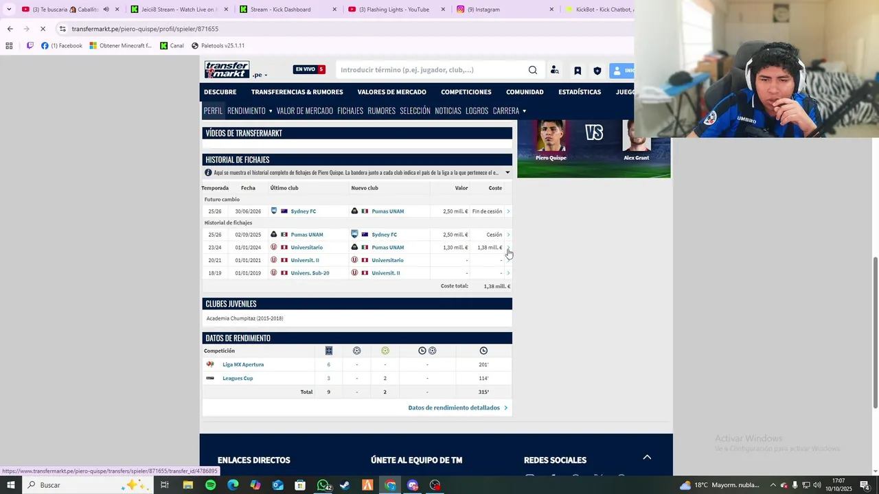Open the player search icon
Screen dimensions: 879x494
pyautogui.click(x=555, y=70)
